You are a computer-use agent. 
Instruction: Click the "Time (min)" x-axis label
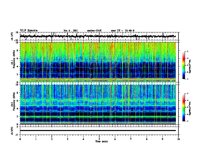(102, 141)
